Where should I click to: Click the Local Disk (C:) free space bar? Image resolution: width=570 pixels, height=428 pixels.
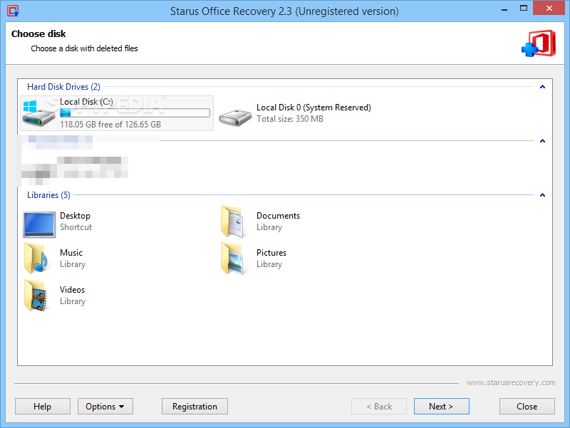[x=135, y=113]
